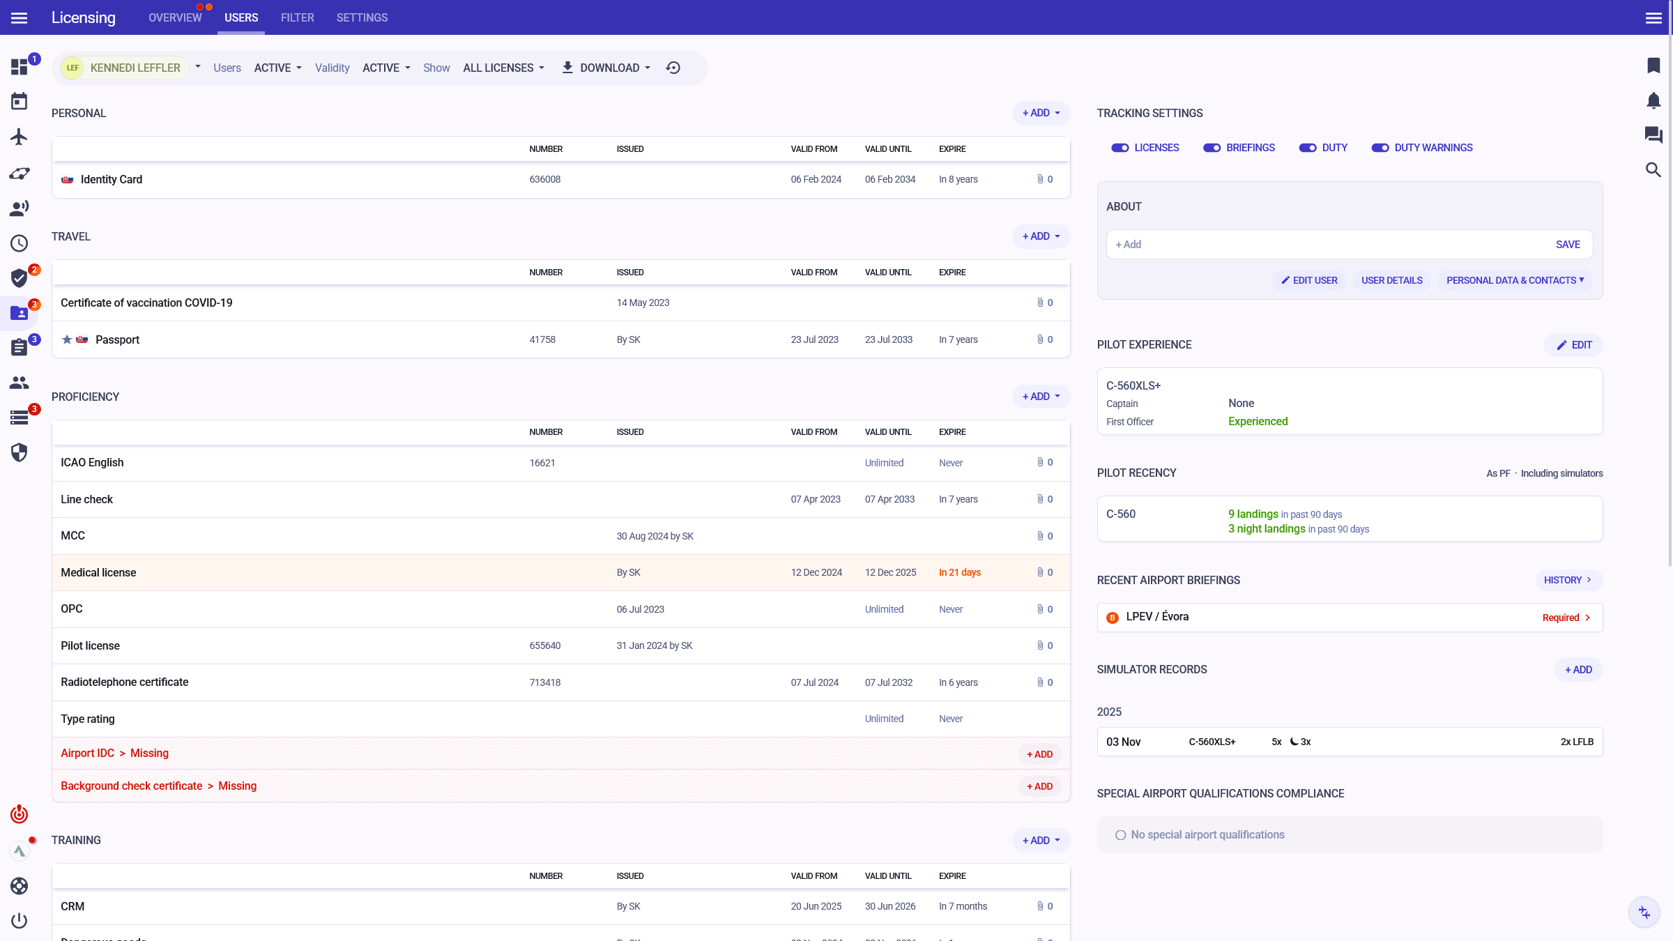Screen dimensions: 1673x941
Task: Click the history reset icon in filter bar
Action: (x=673, y=68)
